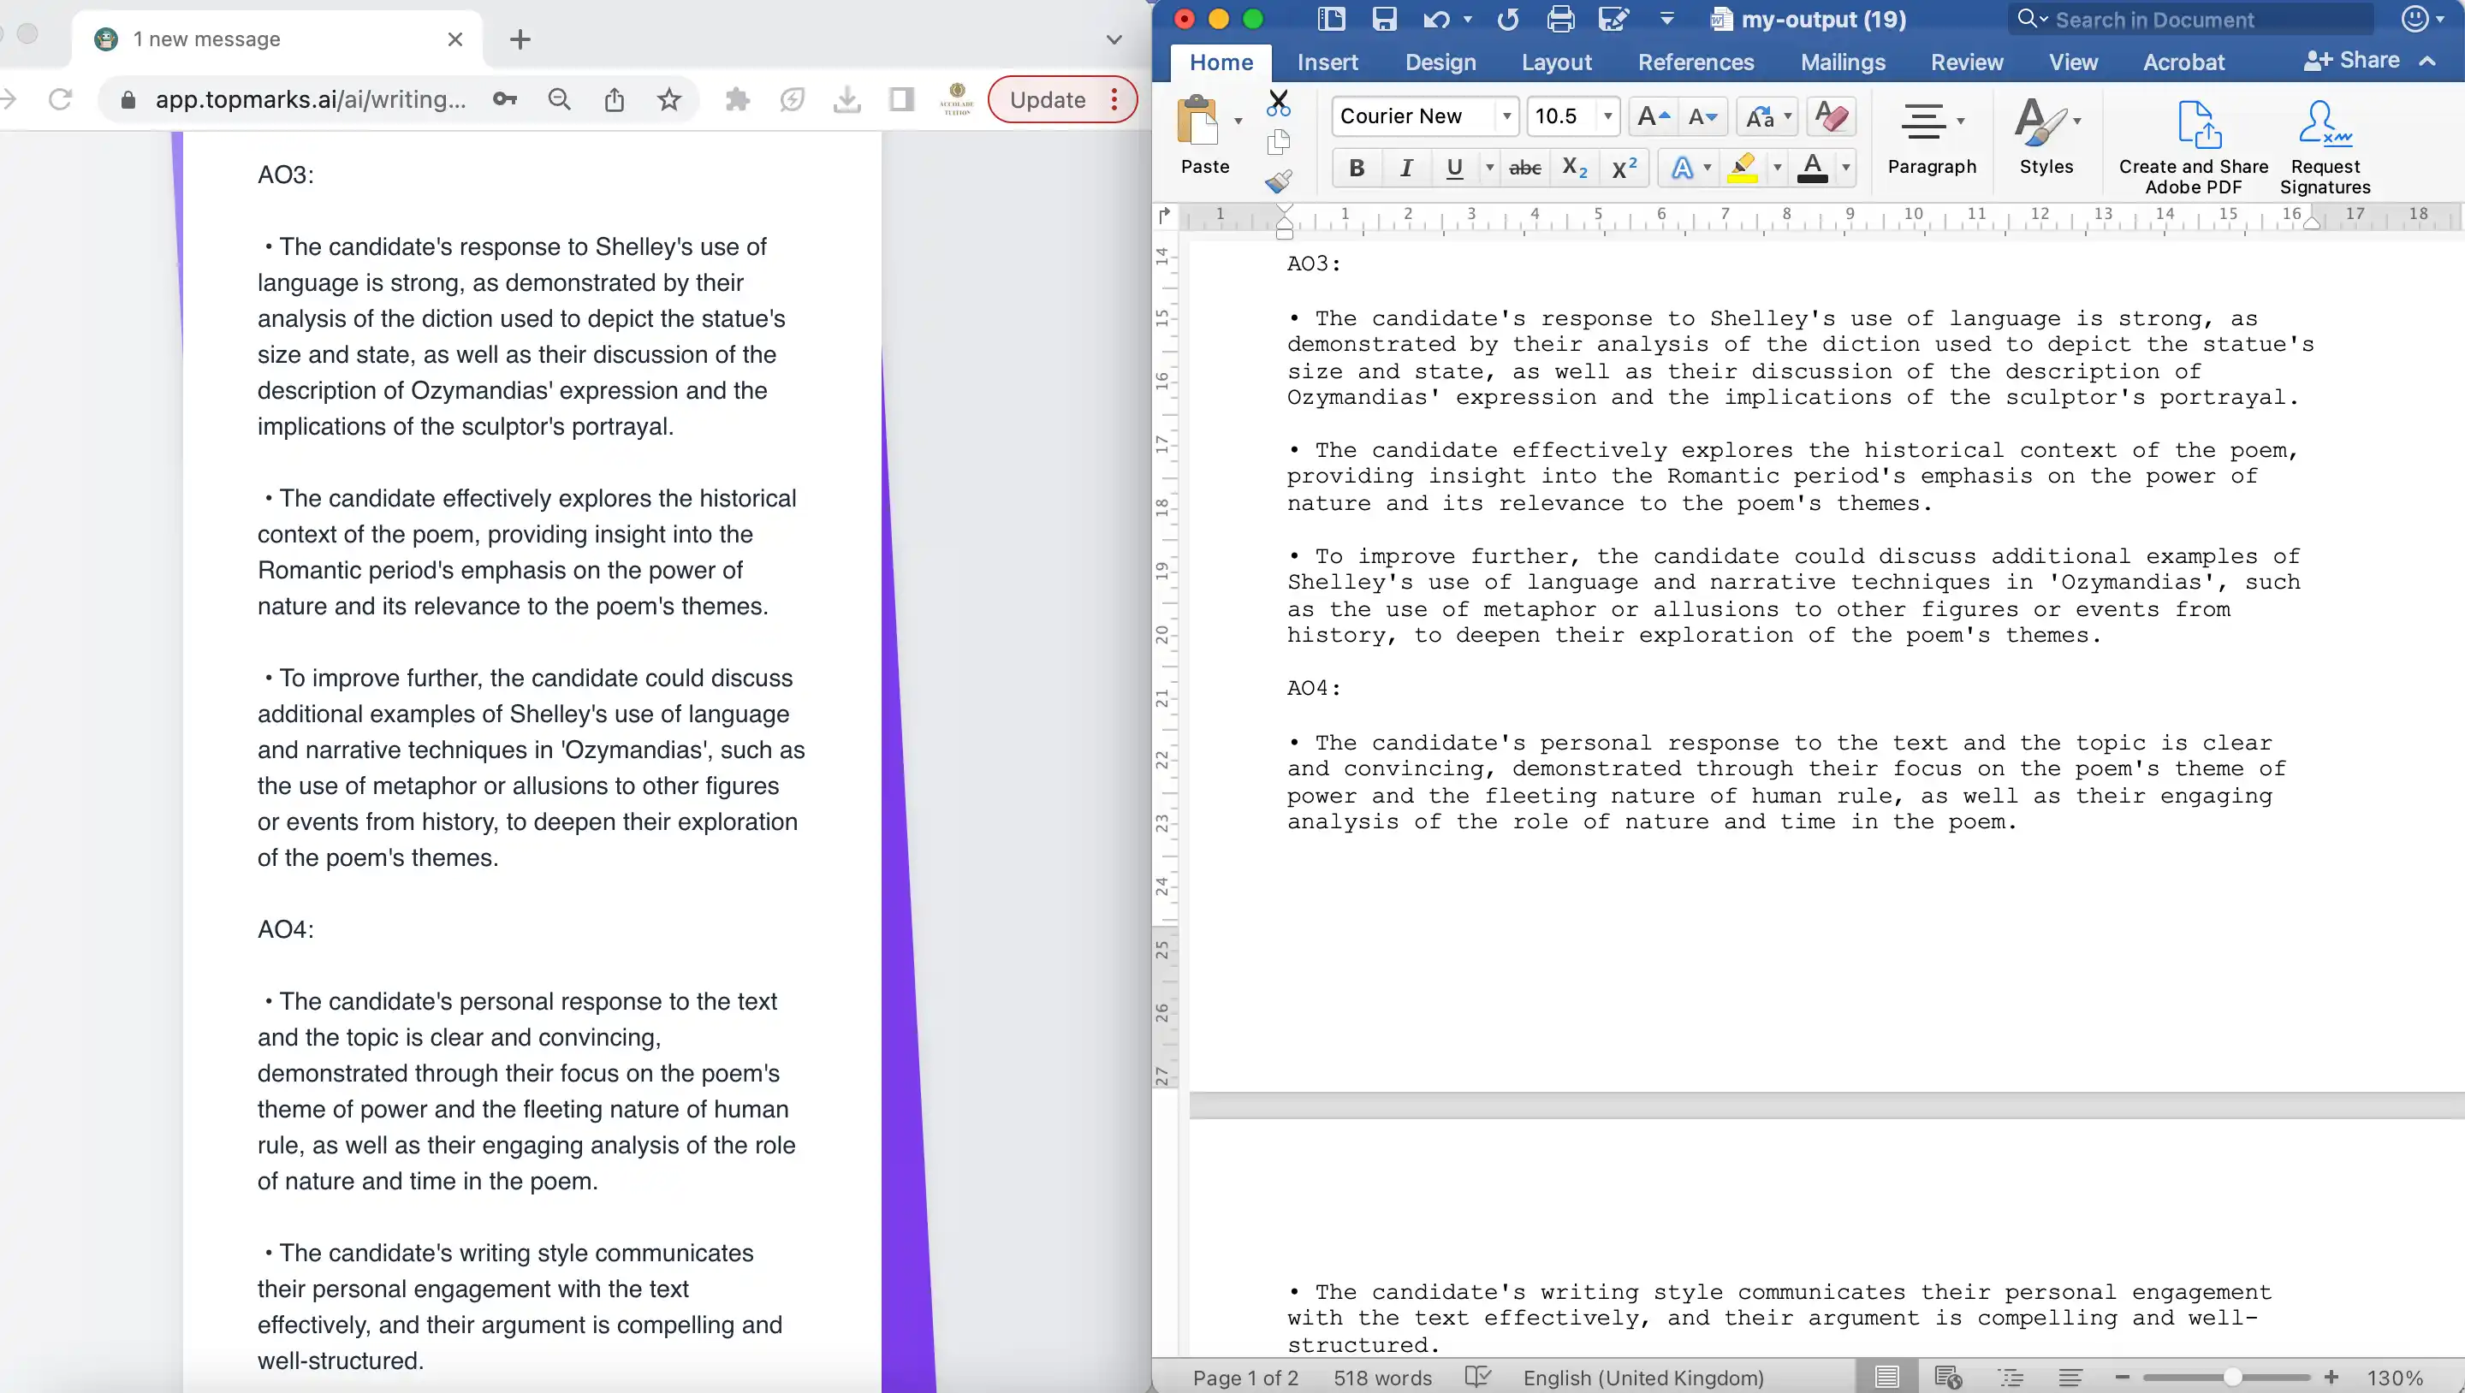Collapse the Word ribbon chevron
Screen dimensions: 2465x1393
click(x=2427, y=62)
